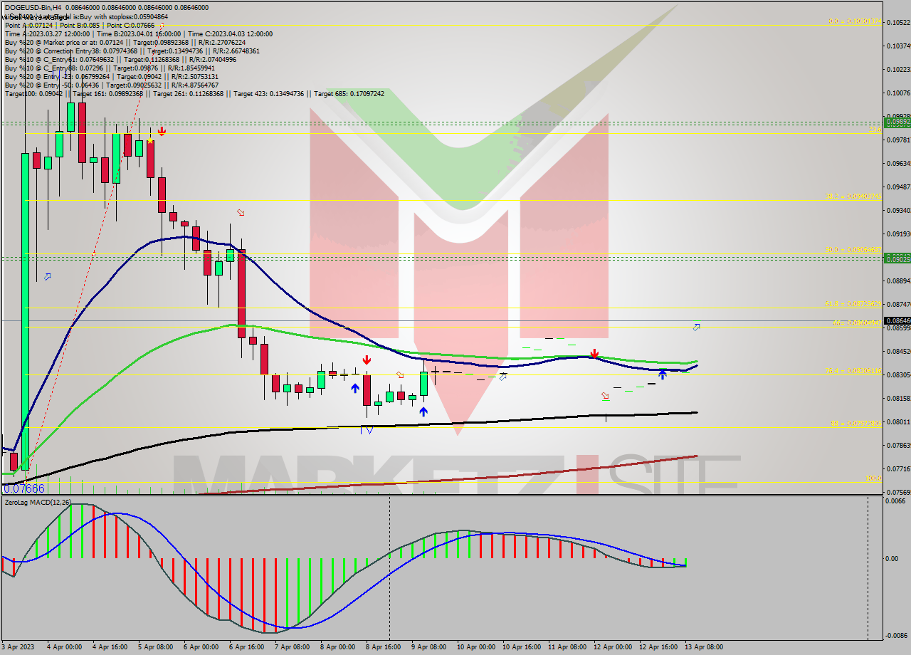The height and width of the screenshot is (655, 911).
Task: Click the 'Target100: 0.09042' targets line
Action: (194, 93)
